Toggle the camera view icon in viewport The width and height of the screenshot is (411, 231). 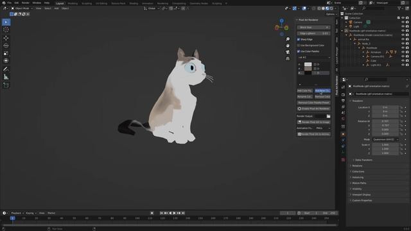288,52
